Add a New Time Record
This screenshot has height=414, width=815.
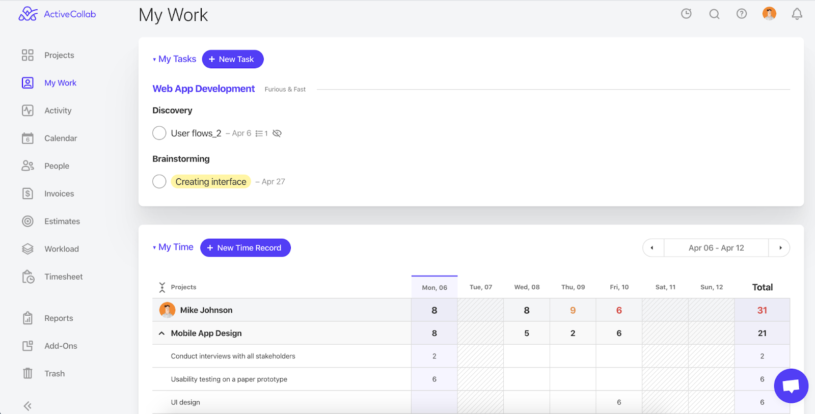(245, 248)
